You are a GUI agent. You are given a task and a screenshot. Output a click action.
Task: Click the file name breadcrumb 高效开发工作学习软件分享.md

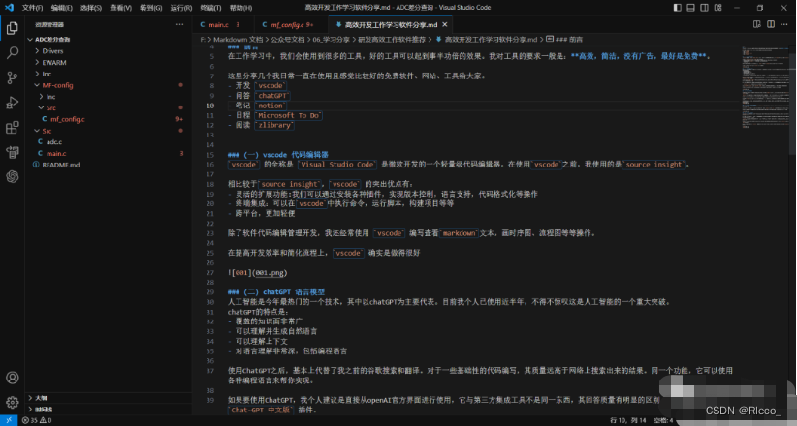[491, 39]
